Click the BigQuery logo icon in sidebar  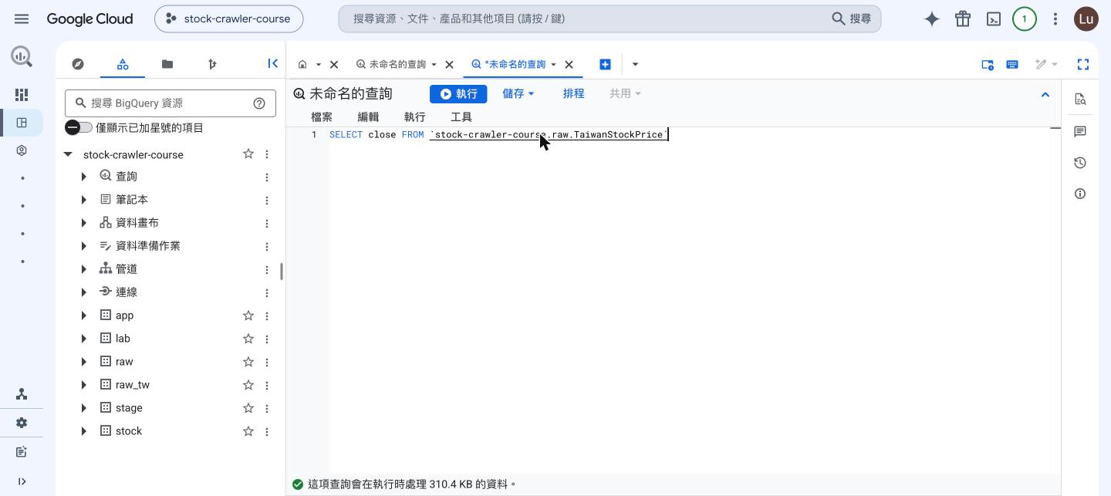click(22, 56)
